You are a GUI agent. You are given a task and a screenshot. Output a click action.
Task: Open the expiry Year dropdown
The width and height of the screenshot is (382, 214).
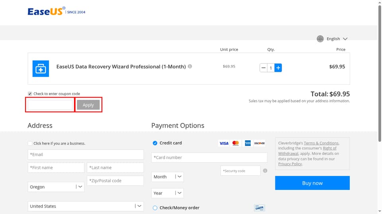click(168, 193)
